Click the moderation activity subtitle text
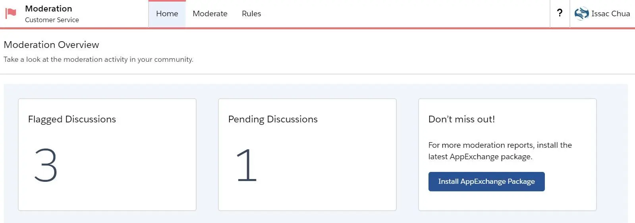 pos(98,59)
